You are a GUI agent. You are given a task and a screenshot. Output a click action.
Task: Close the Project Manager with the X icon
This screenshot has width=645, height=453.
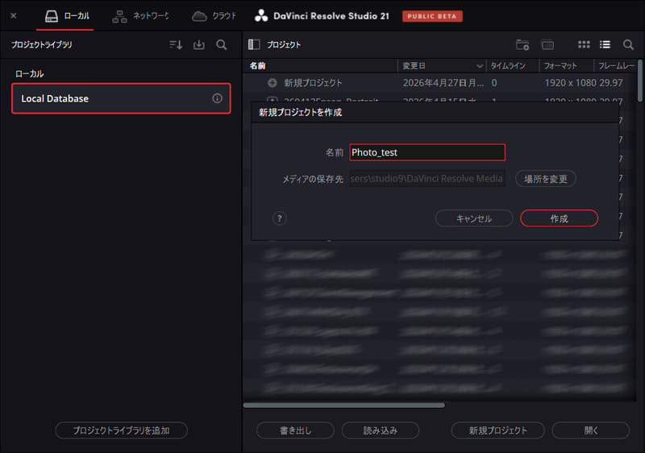click(x=14, y=16)
